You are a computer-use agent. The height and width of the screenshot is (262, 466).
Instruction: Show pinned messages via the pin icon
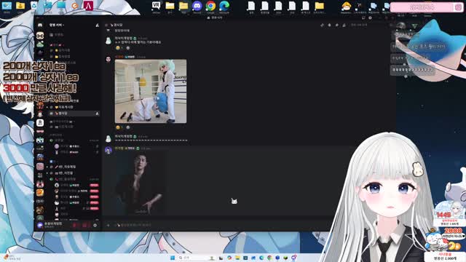coord(336,25)
